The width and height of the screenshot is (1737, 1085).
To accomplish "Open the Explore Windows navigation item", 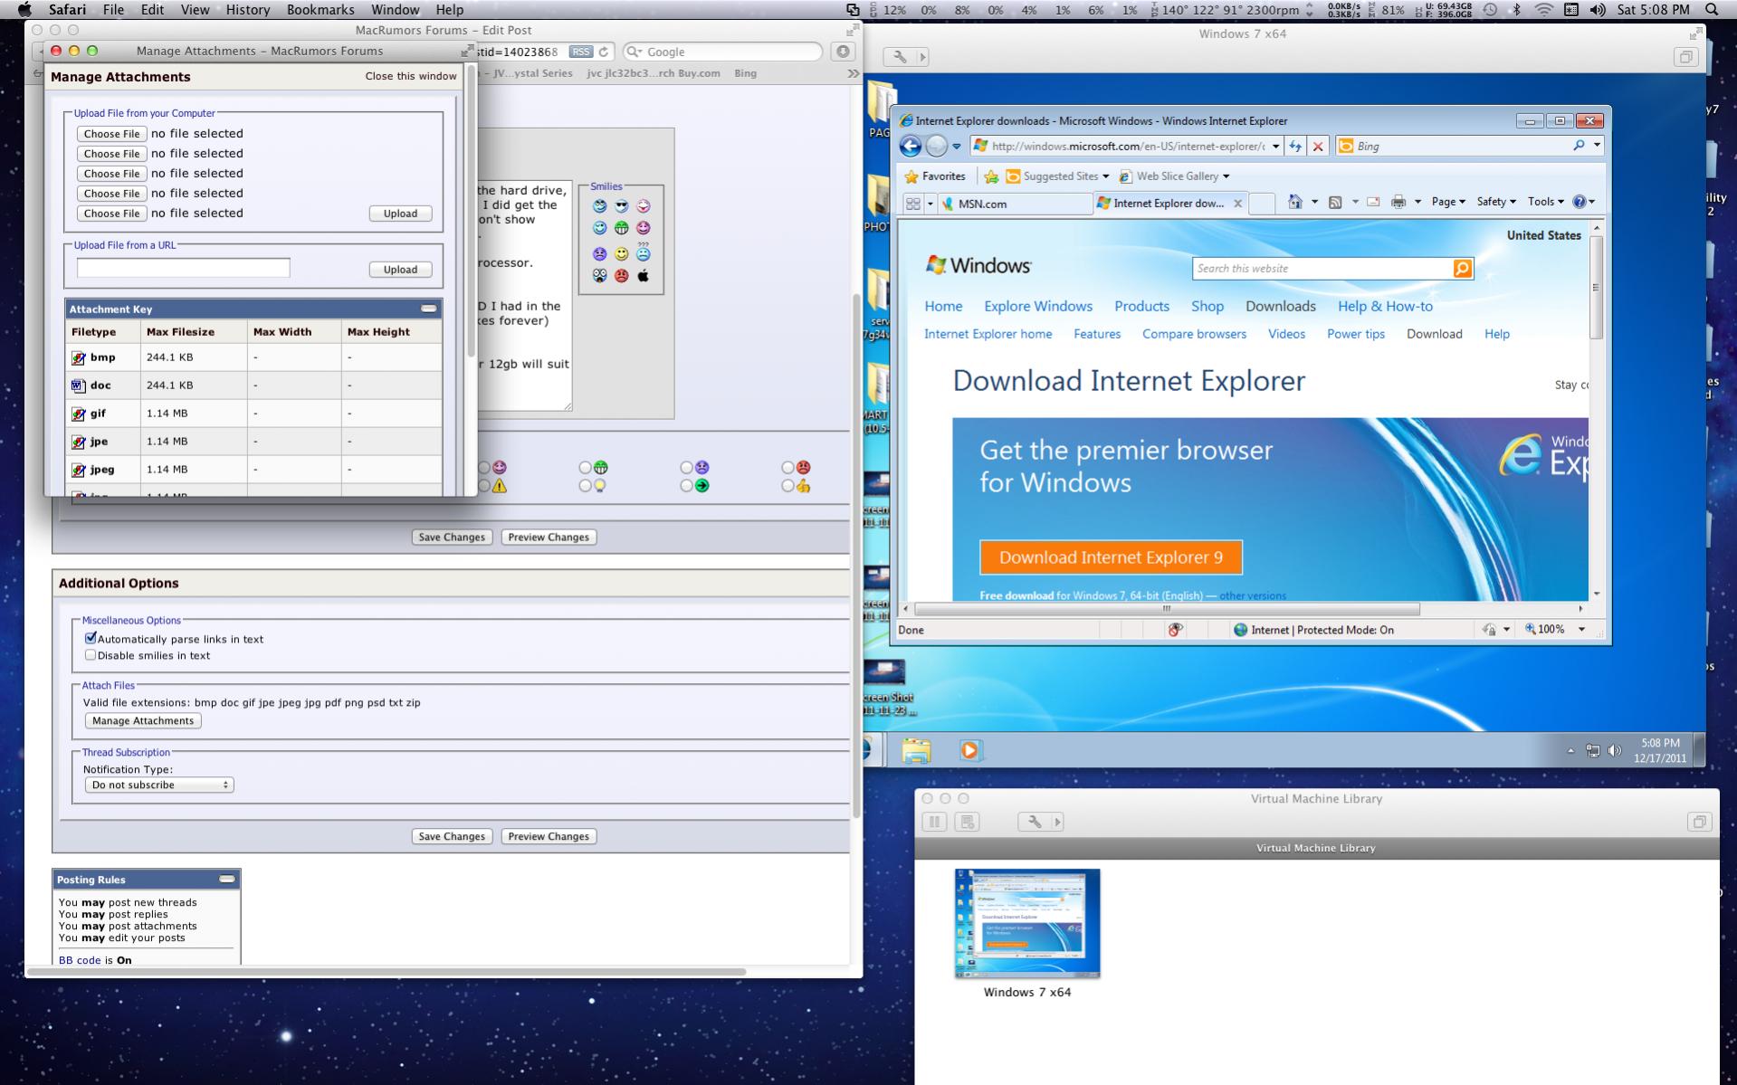I will click(x=1038, y=307).
